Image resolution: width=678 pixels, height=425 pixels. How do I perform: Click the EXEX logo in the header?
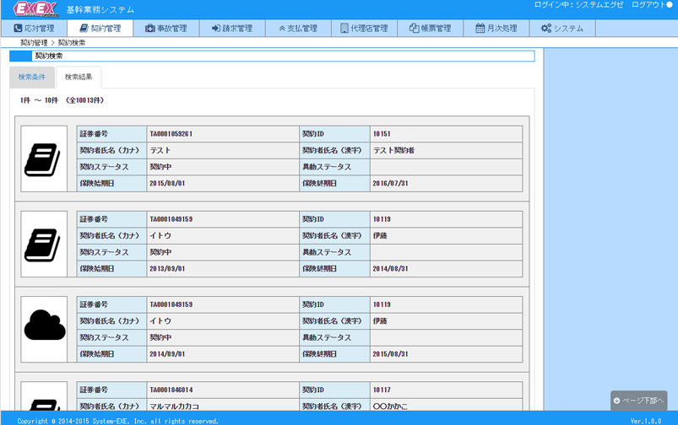[x=34, y=9]
